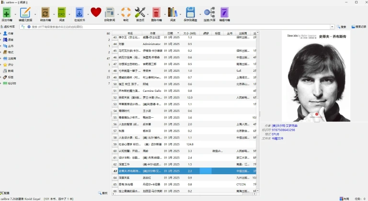Click the Steve Jobs cover image
This screenshot has height=201, width=368.
point(316,76)
